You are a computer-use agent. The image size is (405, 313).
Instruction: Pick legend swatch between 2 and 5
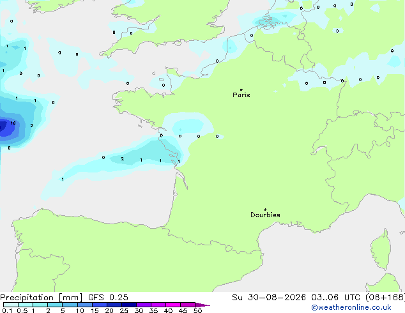pos(55,305)
